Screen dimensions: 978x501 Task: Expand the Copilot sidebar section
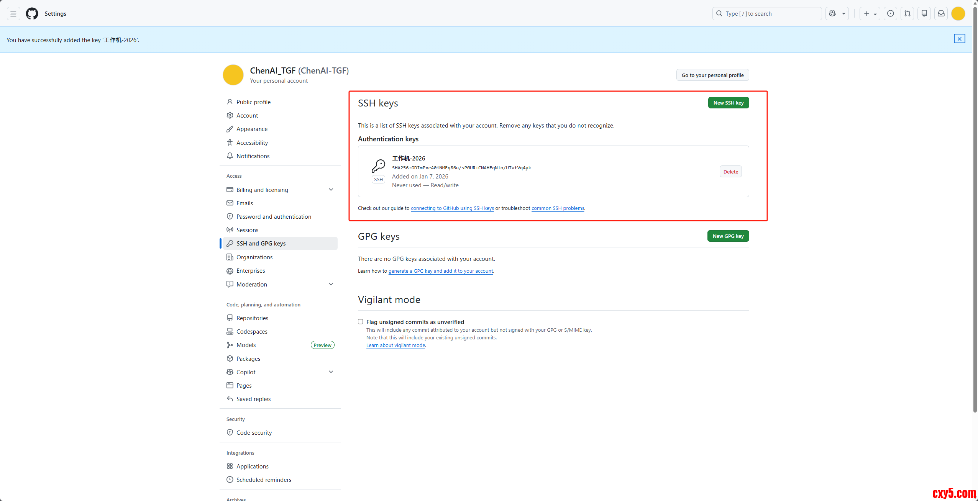coord(331,372)
